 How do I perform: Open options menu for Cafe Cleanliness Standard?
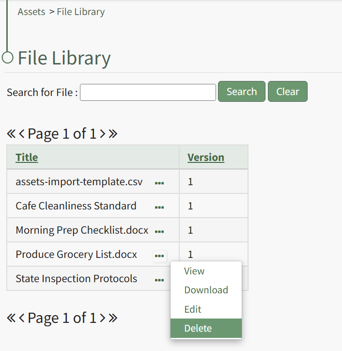[x=159, y=207]
